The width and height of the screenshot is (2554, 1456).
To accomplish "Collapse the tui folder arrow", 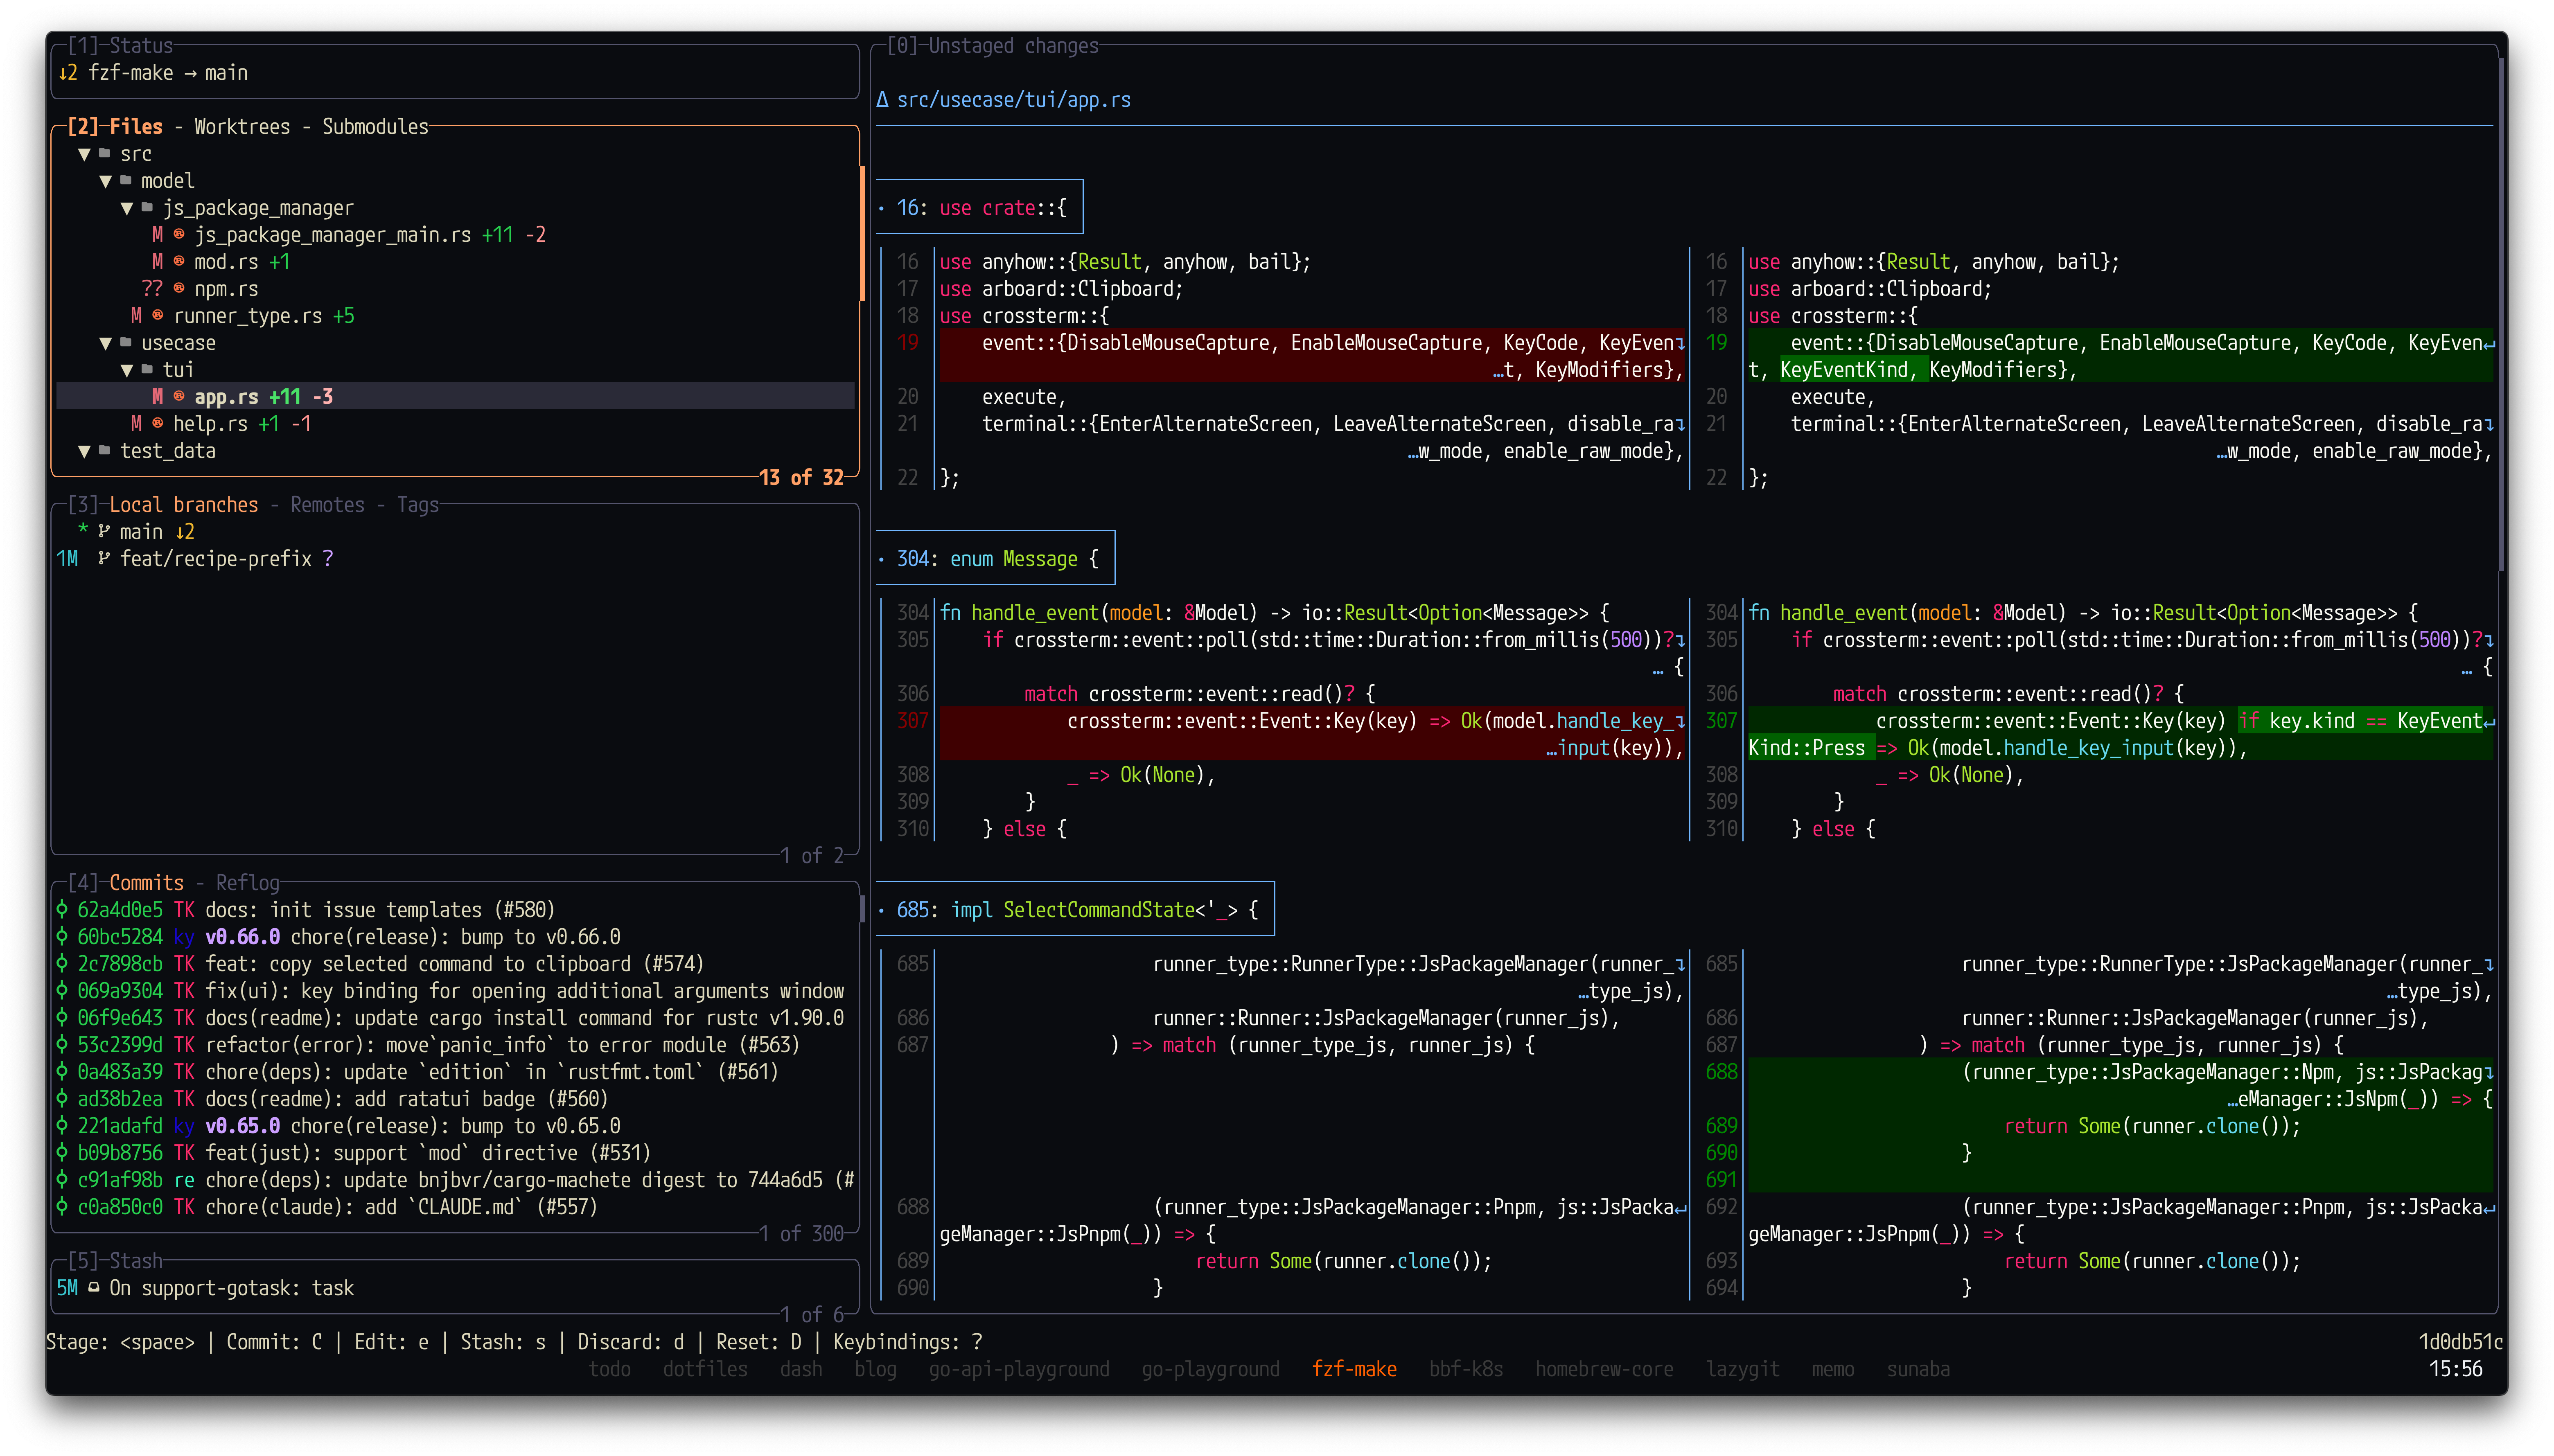I will (127, 370).
